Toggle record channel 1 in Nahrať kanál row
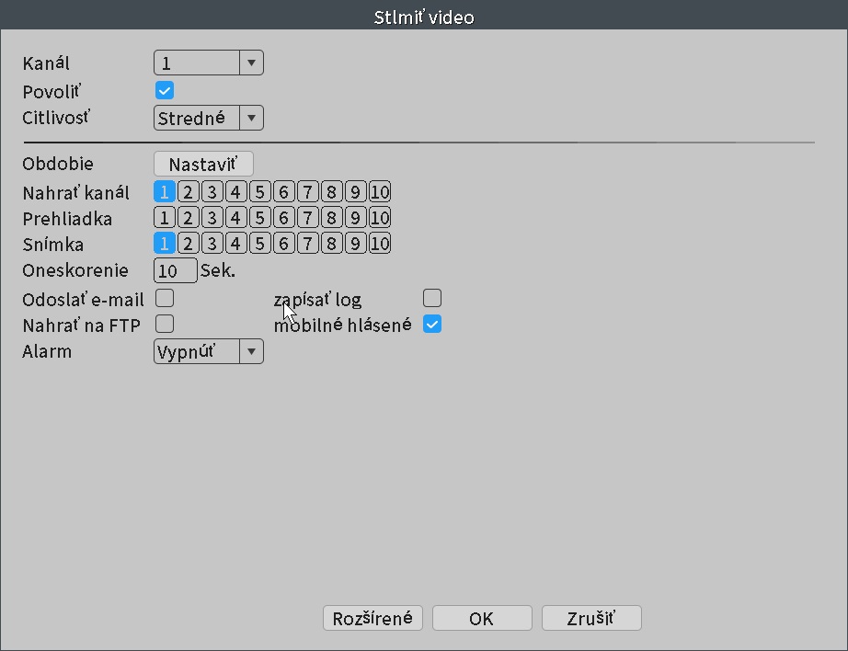This screenshot has height=651, width=848. point(165,192)
